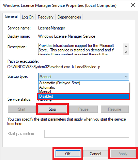Collapse the Startup type combo box
This screenshot has height=160, width=138.
126,77
